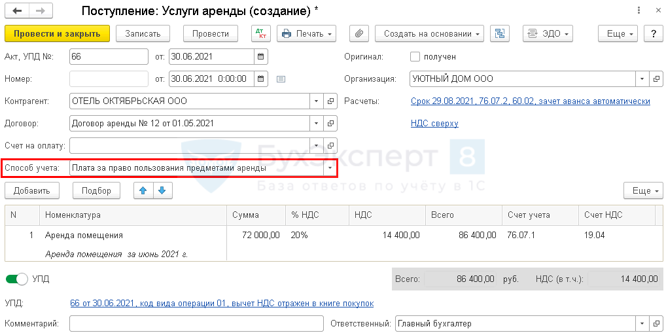Open НДС сверху link
The height and width of the screenshot is (333, 666).
[x=434, y=124]
